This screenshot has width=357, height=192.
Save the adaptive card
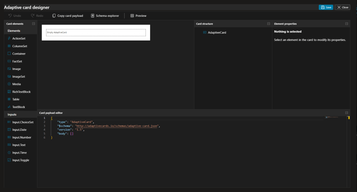point(326,7)
